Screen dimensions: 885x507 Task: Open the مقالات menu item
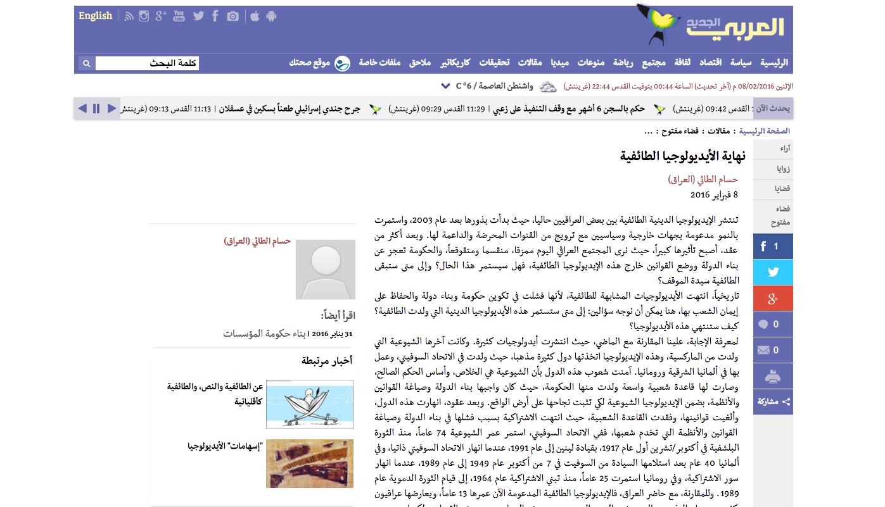530,63
